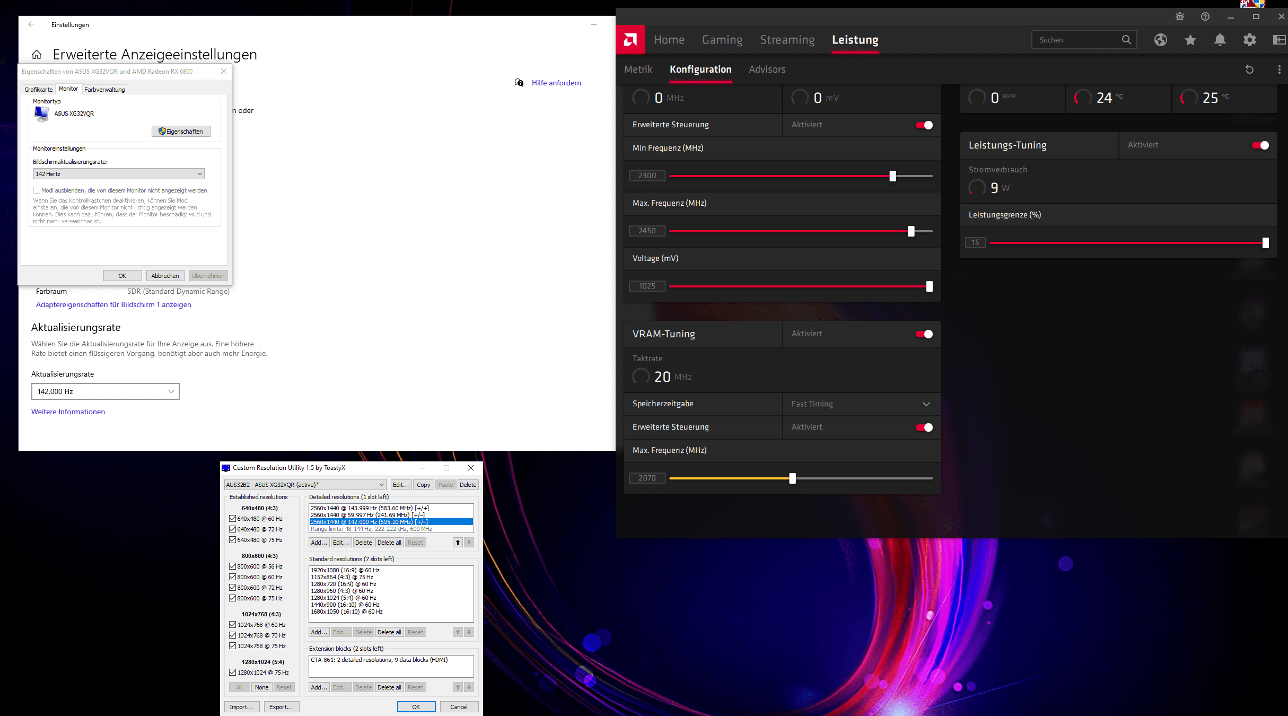Screen dimensions: 1288x716
Task: Click Eigenschaften button for monitor
Action: coord(181,132)
